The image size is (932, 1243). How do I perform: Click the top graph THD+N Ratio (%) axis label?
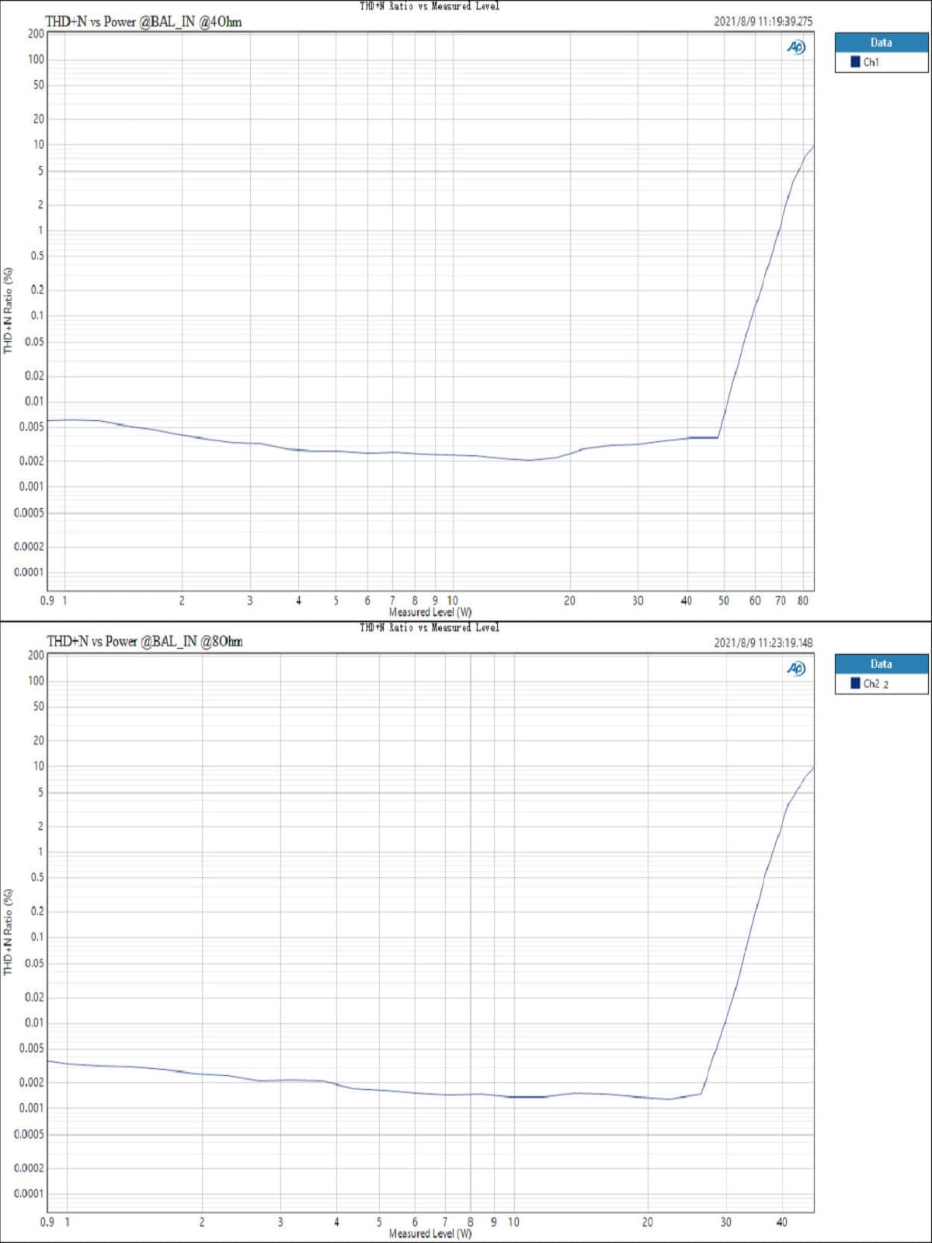9,311
